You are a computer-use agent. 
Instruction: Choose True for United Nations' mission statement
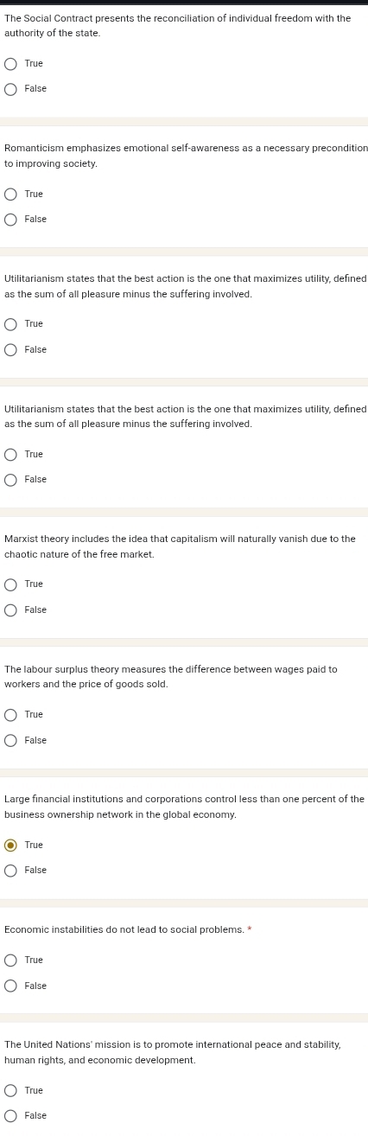click(11, 1091)
